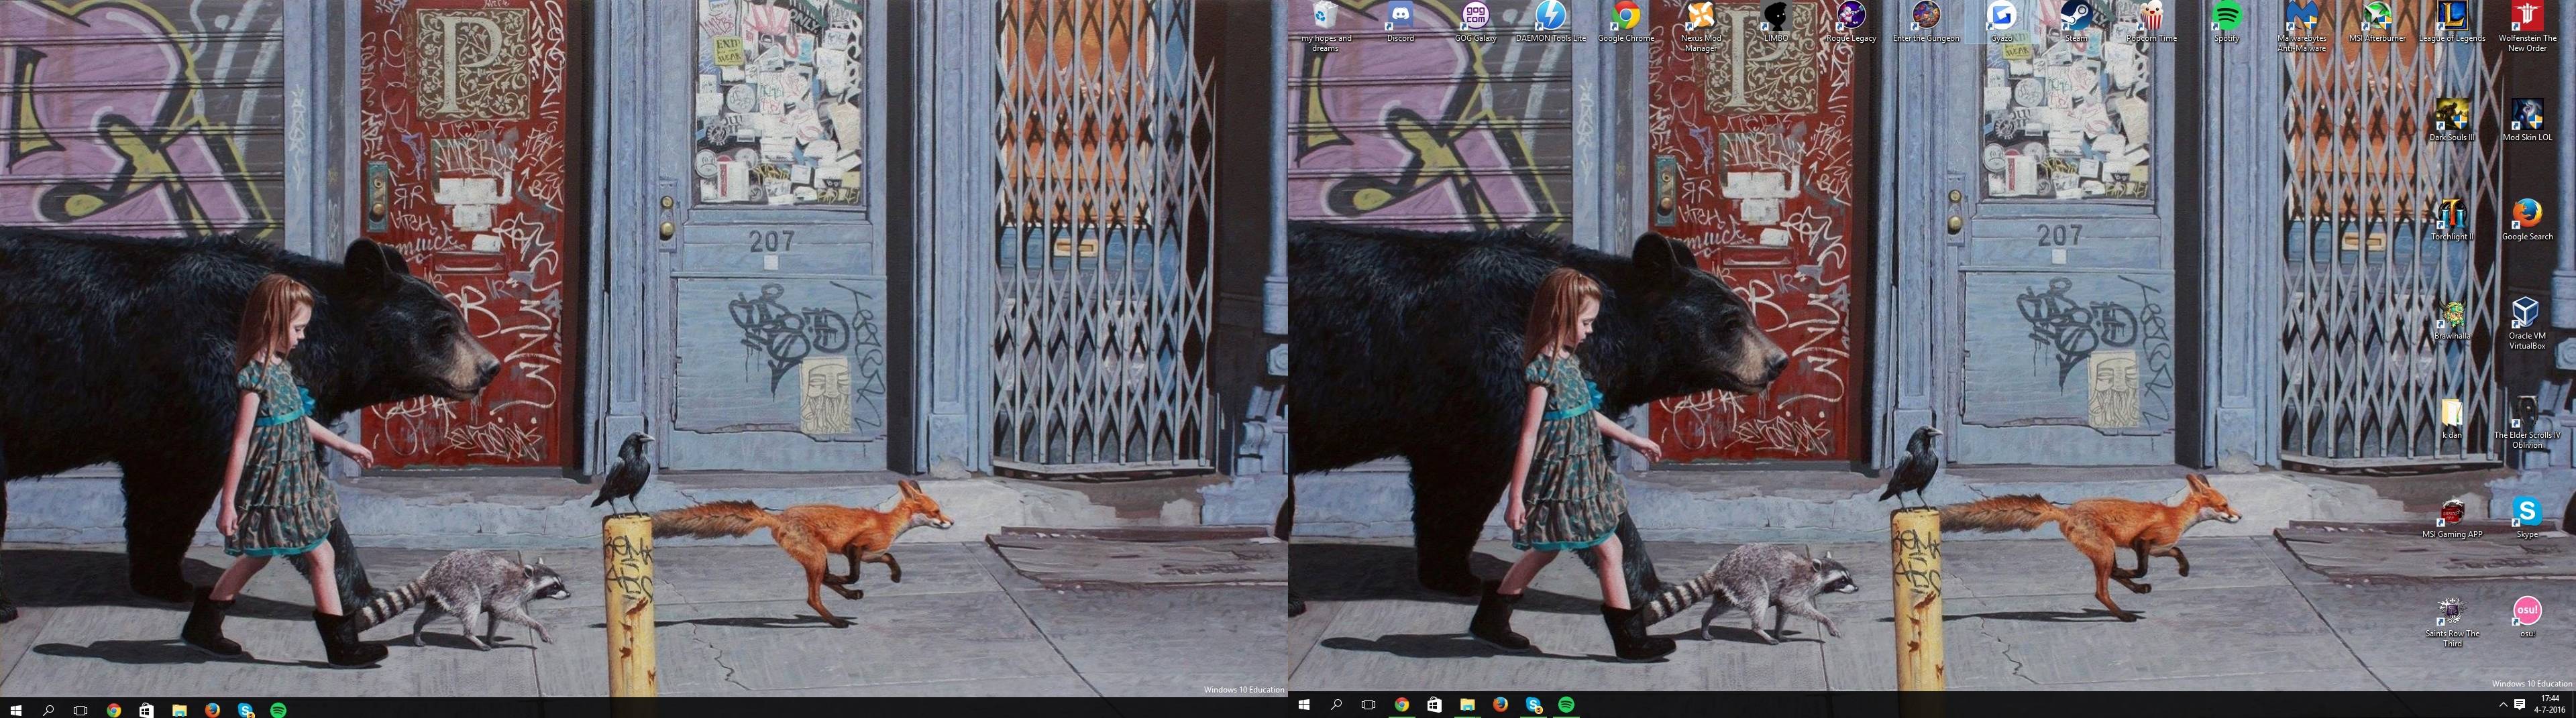2576x718 pixels.
Task: Select the Mod Skin LOL desktop icon
Action: click(2527, 121)
